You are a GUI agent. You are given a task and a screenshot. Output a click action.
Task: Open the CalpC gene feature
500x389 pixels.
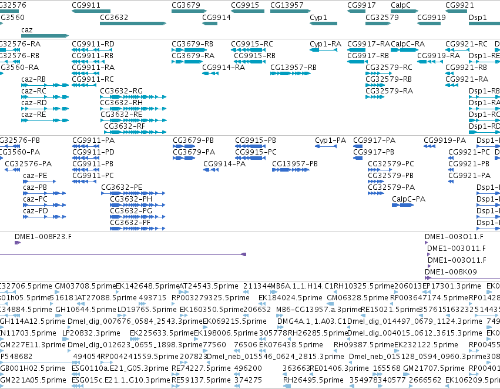(404, 11)
